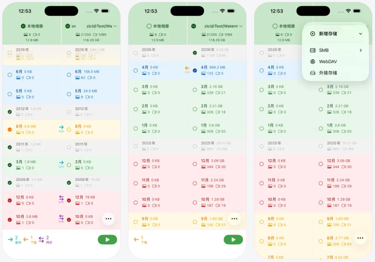The width and height of the screenshot is (375, 262).
Task: Tap the 备份 count in the bottom bar
Action: click(x=16, y=239)
